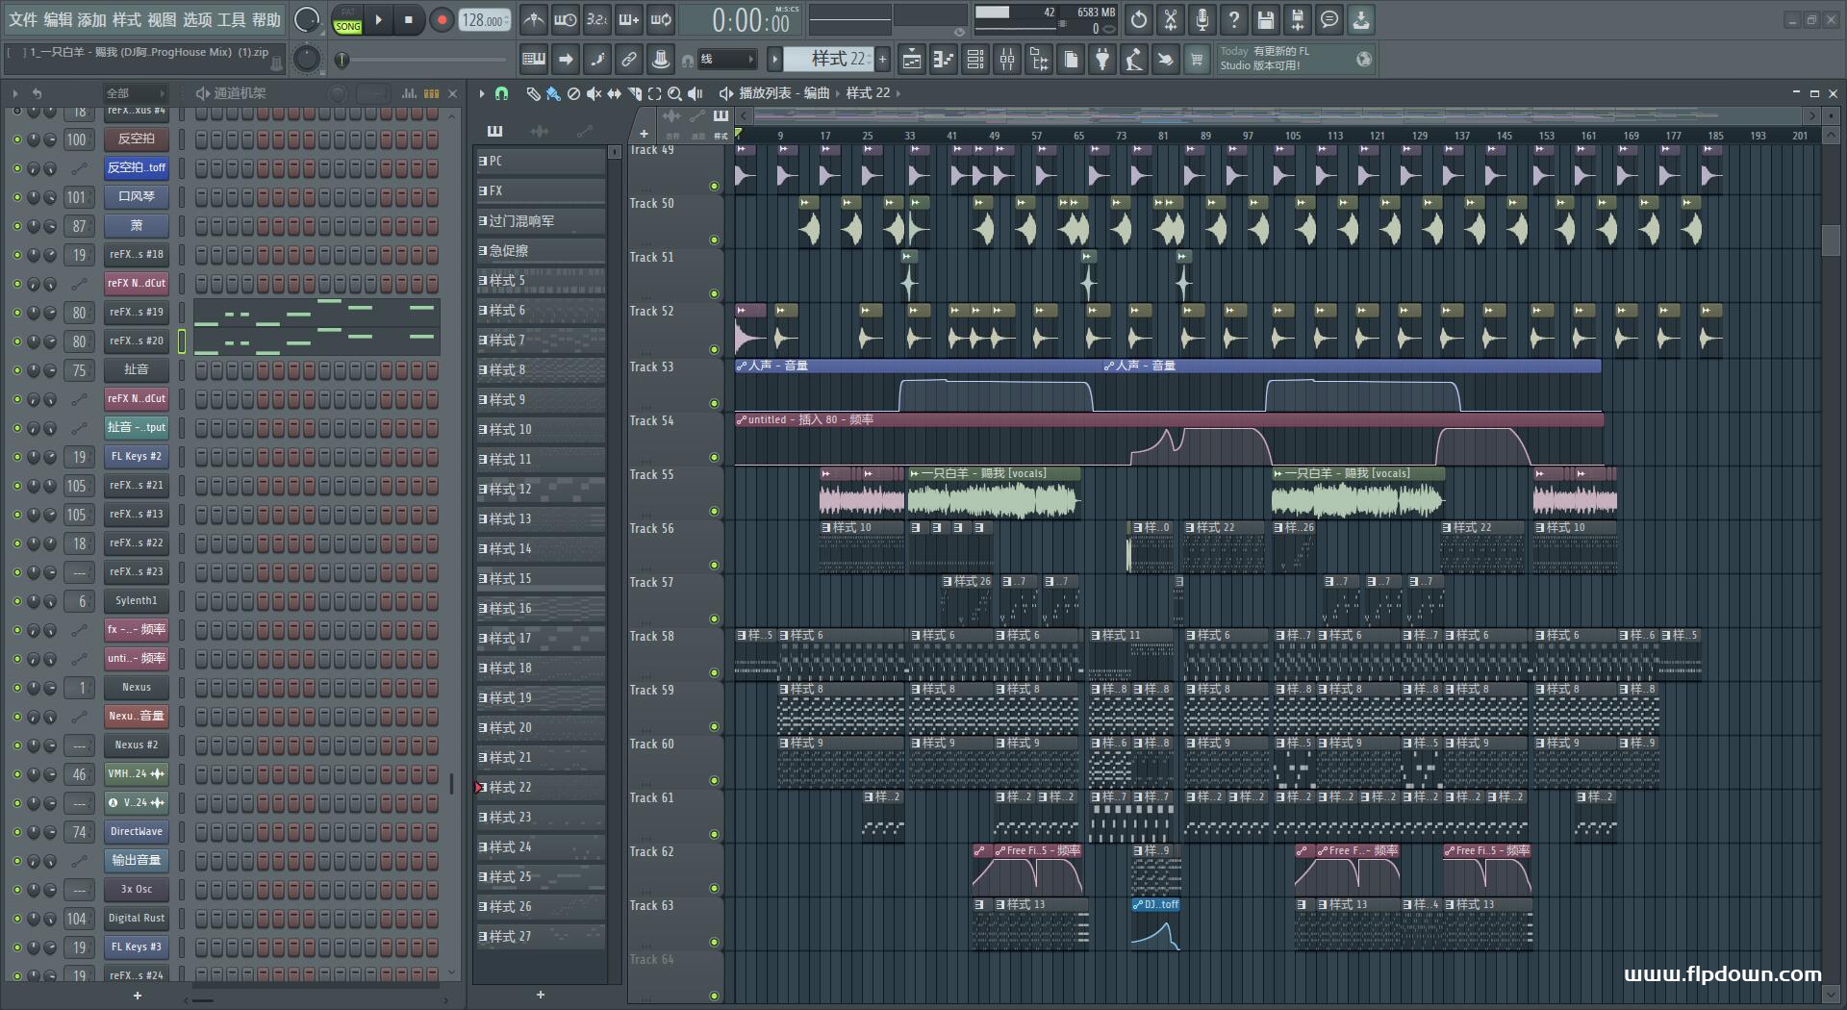Select the playlist paint brush tool

[552, 93]
